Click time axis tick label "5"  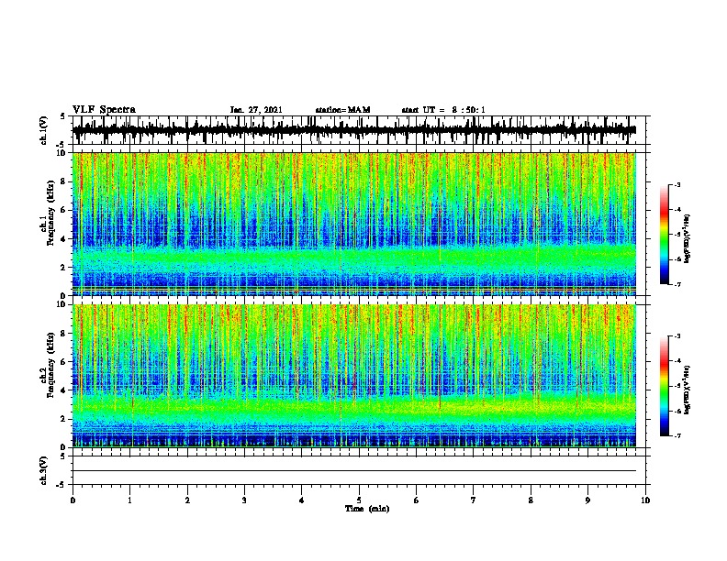pos(359,500)
